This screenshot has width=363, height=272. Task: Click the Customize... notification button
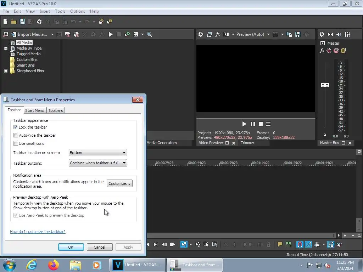coord(119,183)
